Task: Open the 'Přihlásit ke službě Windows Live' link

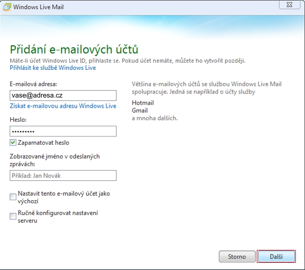Action: [x=53, y=68]
